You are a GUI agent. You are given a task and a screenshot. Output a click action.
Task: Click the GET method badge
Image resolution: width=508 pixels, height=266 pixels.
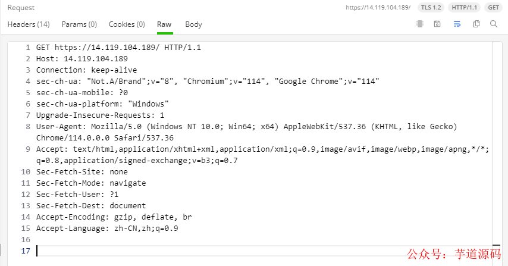[493, 8]
